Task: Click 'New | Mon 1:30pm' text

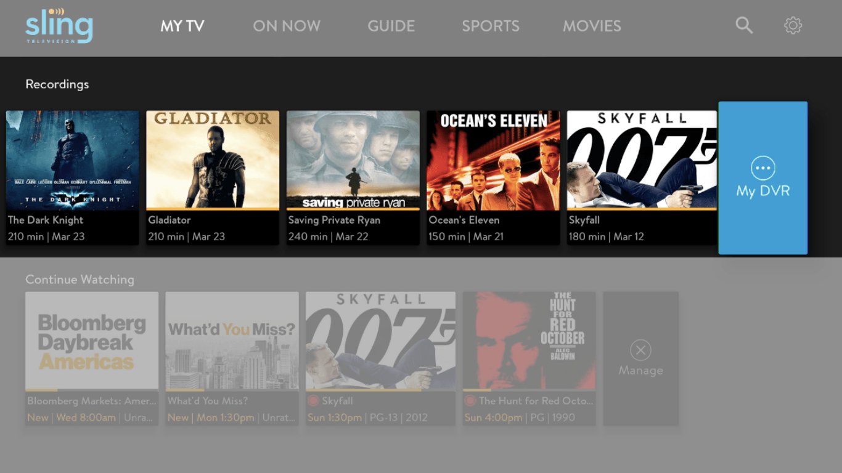Action: pyautogui.click(x=211, y=418)
